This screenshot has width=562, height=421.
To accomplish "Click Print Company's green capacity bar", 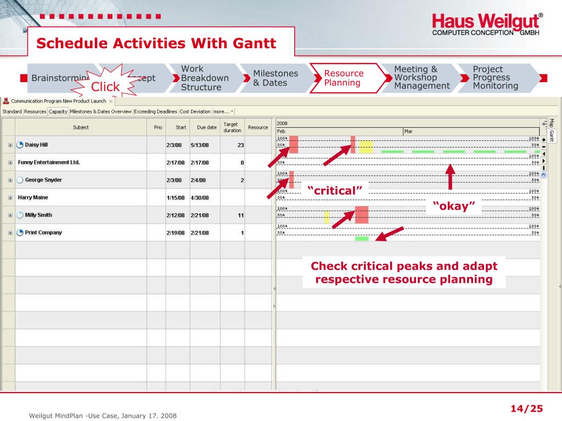I will 362,238.
